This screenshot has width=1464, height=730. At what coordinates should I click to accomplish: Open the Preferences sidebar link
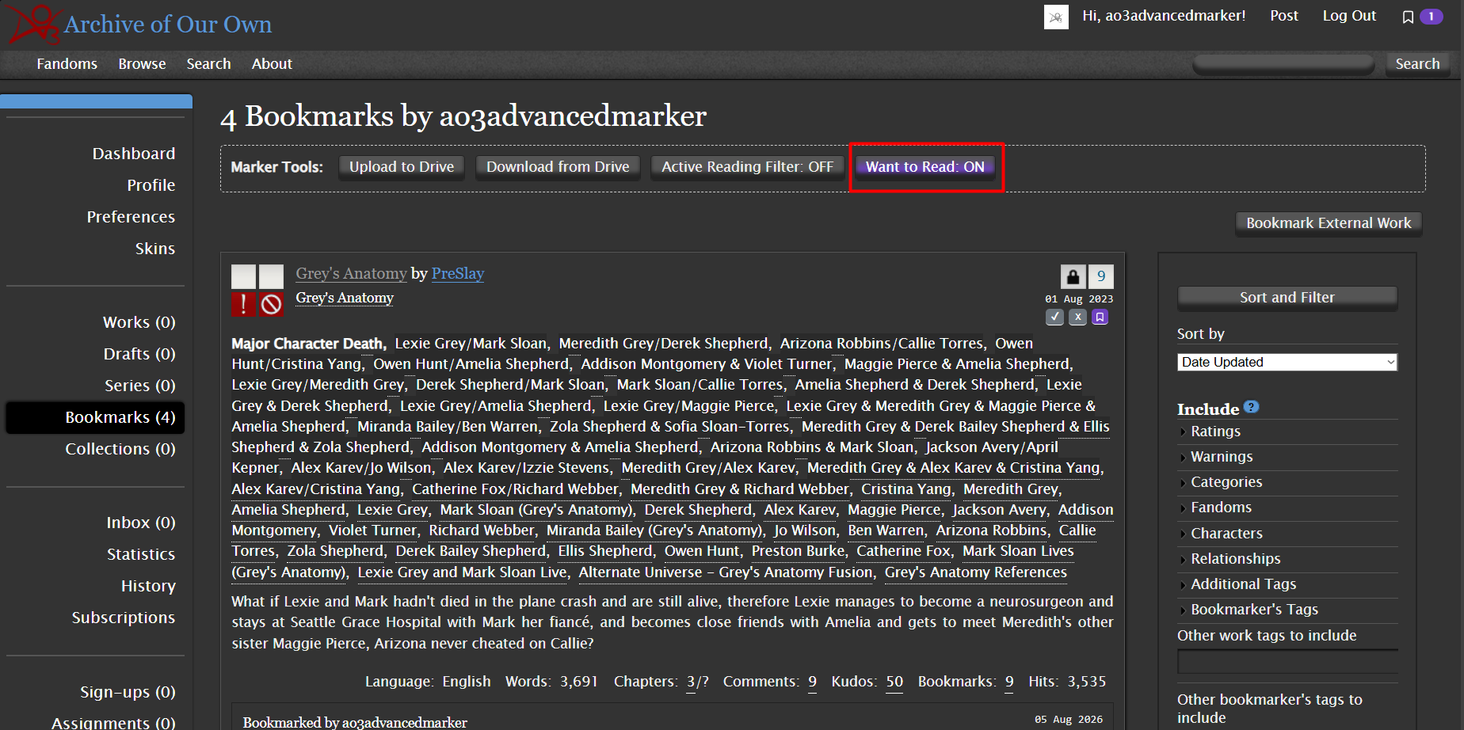point(131,217)
